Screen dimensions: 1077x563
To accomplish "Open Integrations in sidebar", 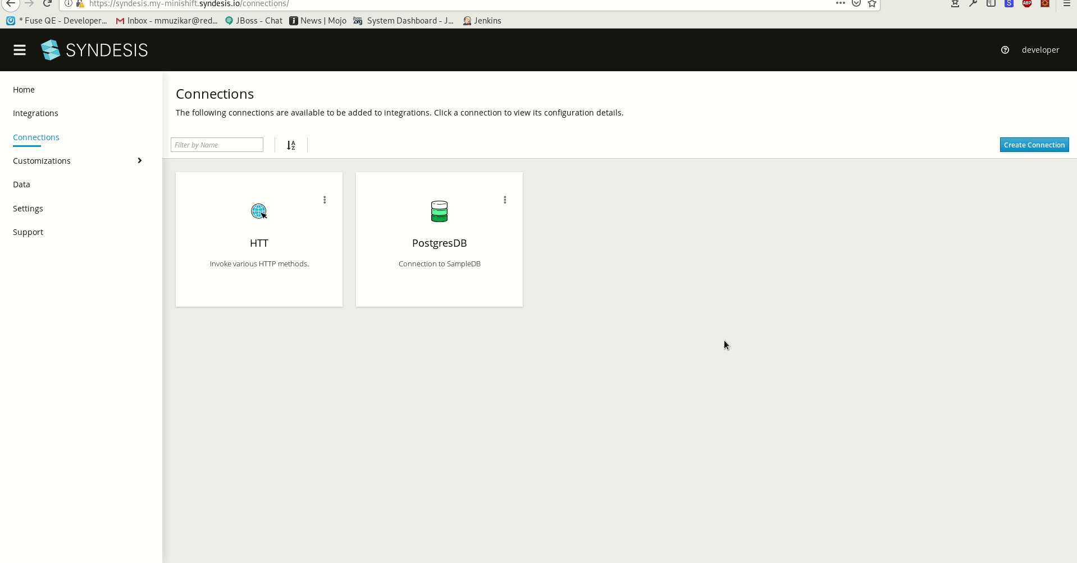I will point(35,113).
